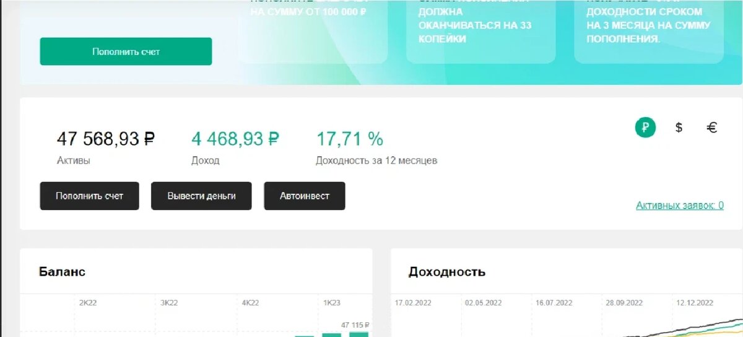Image resolution: width=743 pixels, height=337 pixels.
Task: Click Вывести деньги button
Action: pos(201,196)
